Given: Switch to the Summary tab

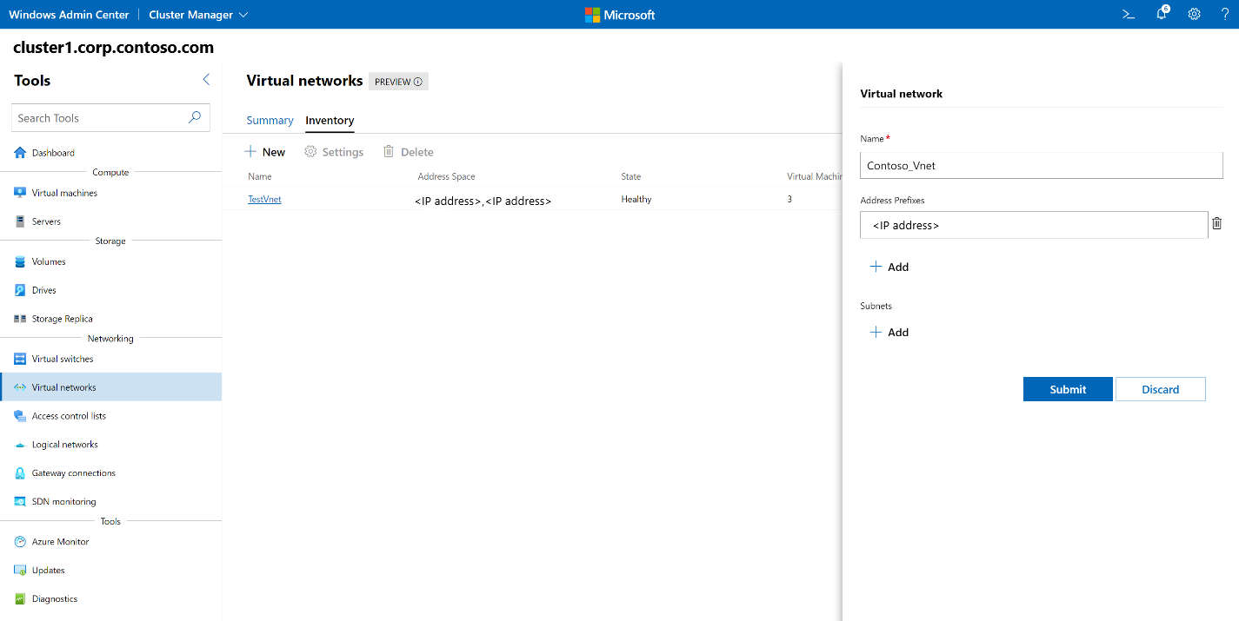Looking at the screenshot, I should point(270,120).
